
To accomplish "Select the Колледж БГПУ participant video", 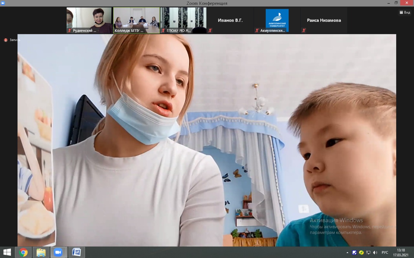I will tap(136, 20).
